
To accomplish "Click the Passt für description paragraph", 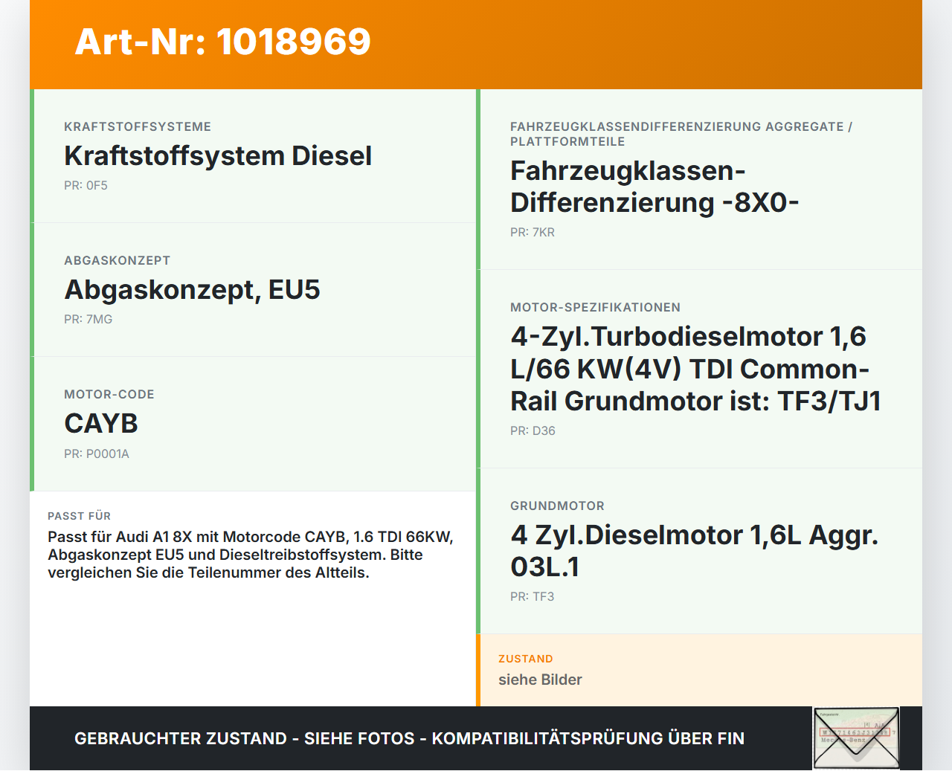I will (250, 554).
